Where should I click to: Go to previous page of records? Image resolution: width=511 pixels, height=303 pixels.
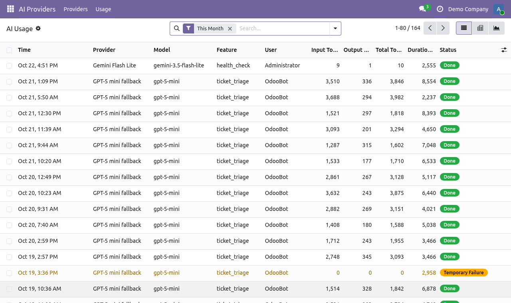point(430,28)
